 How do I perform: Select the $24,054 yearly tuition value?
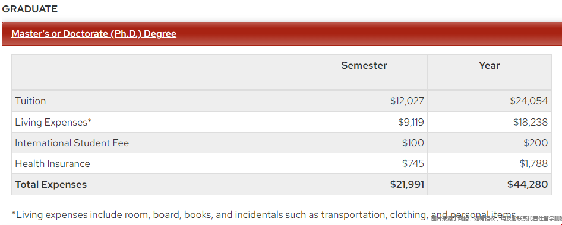point(529,101)
